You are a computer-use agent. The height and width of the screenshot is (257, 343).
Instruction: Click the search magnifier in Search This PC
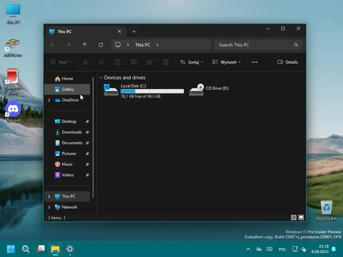[x=296, y=45]
